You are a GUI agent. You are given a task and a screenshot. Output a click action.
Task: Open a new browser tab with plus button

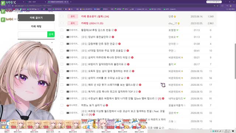point(71,2)
